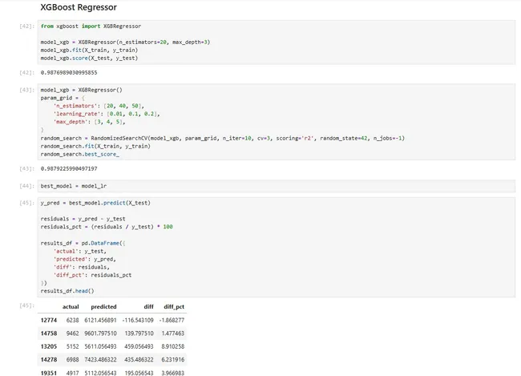Click the output value 0.9876989030995855

(69, 72)
